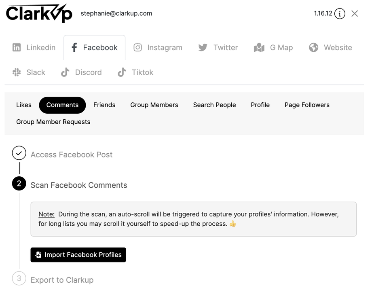Expand the Export to Clarkup step
The image size is (372, 290).
pos(62,280)
